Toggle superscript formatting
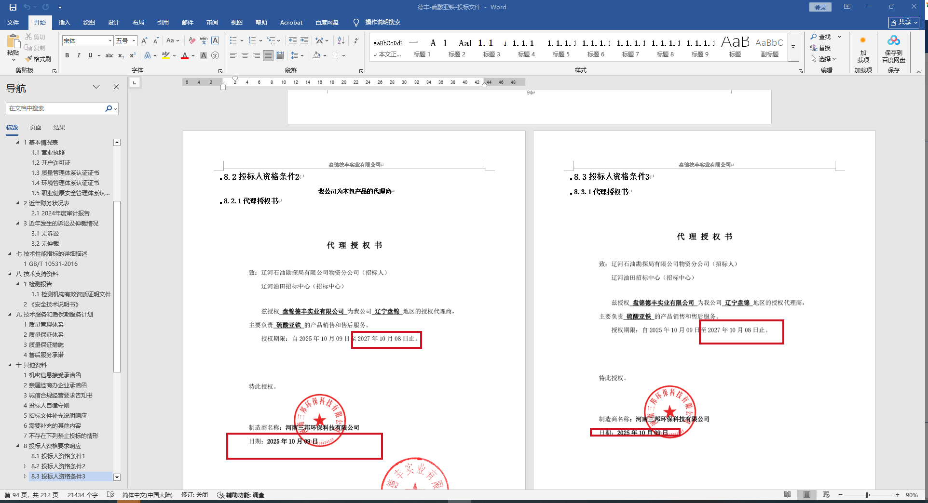The width and height of the screenshot is (928, 503). click(x=133, y=55)
